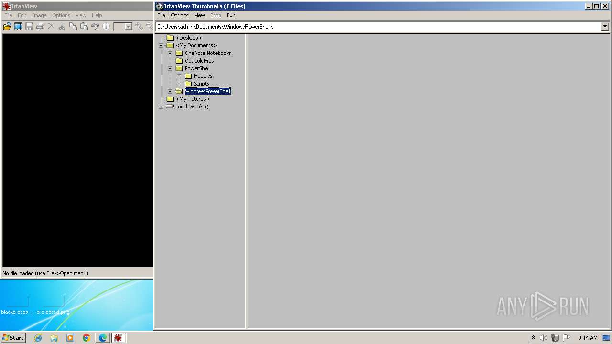Click the Zoom in magnifier icon
This screenshot has height=344, width=612.
(x=139, y=27)
